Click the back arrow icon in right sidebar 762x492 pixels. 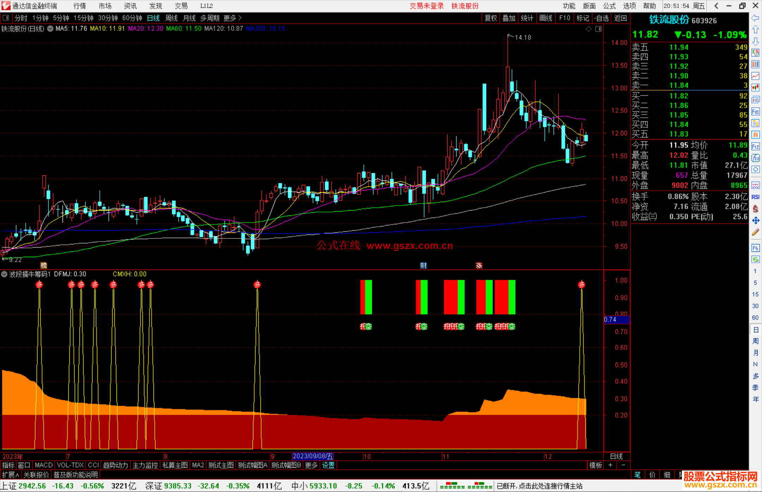[755, 18]
